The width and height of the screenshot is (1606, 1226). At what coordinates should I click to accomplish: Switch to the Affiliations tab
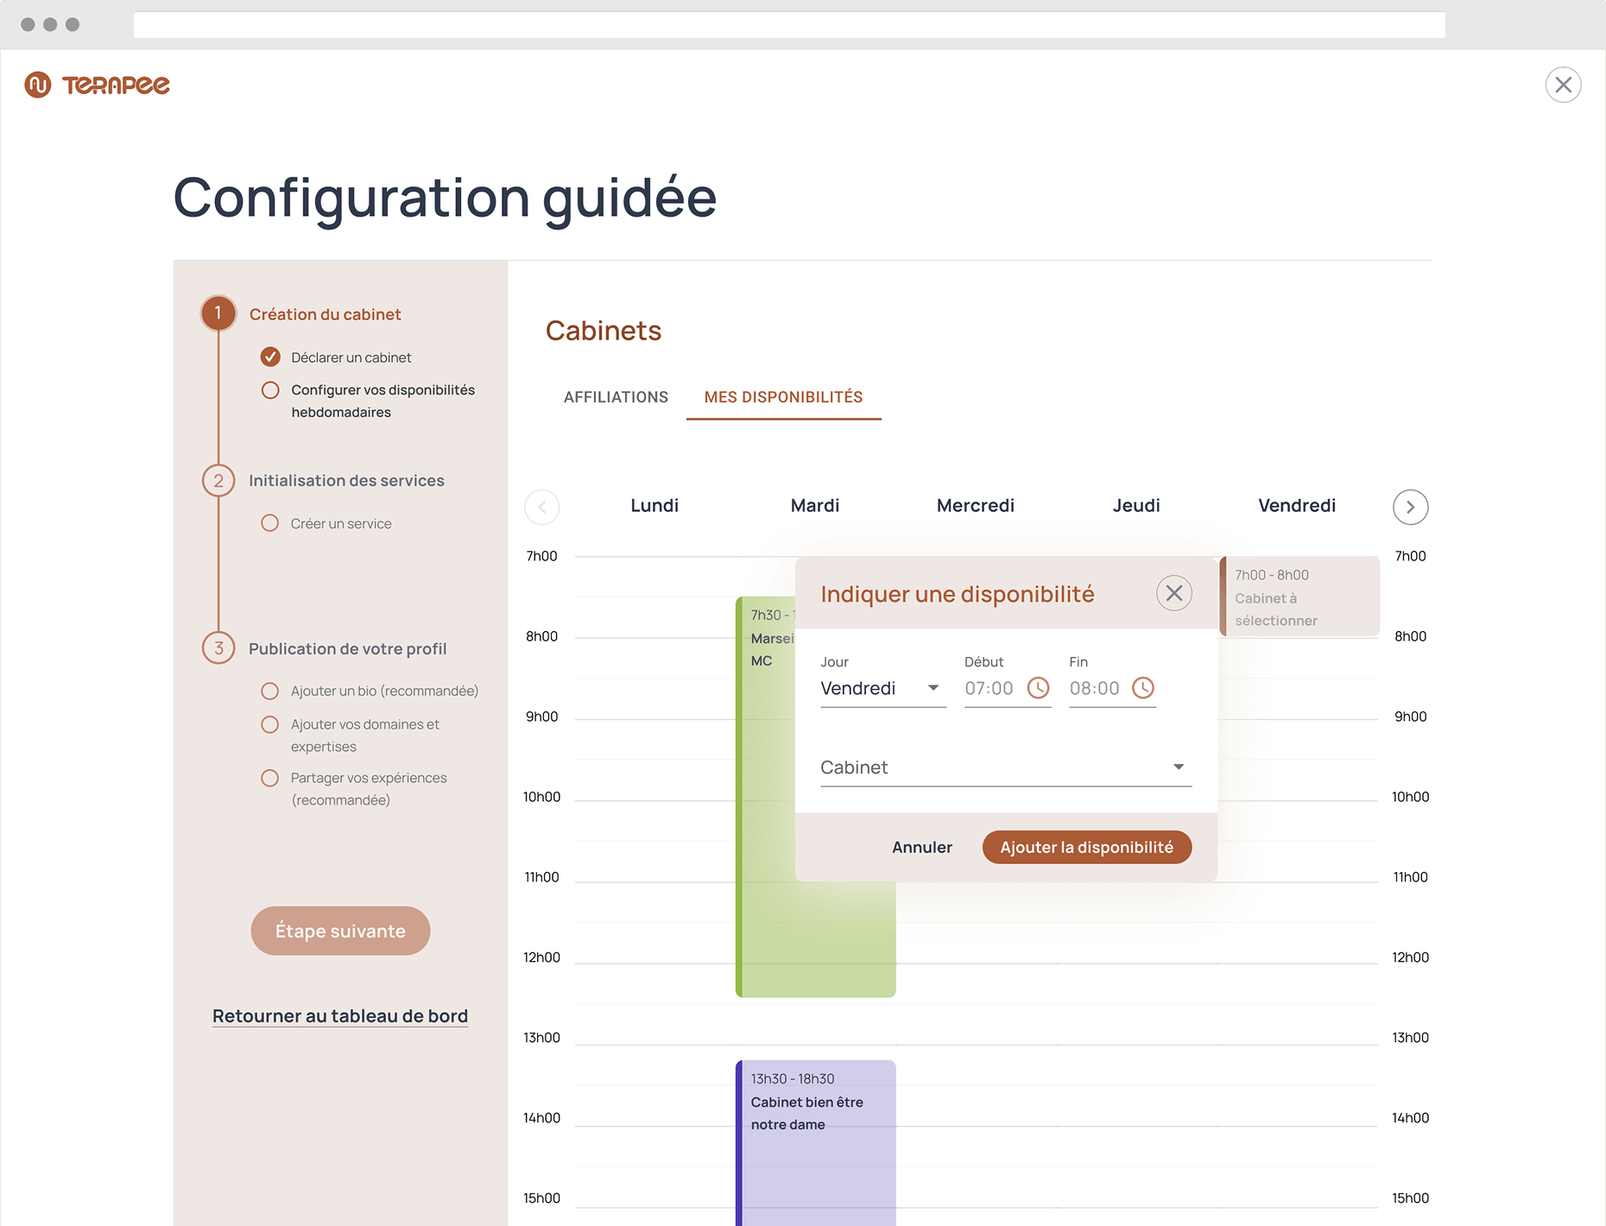pos(616,397)
